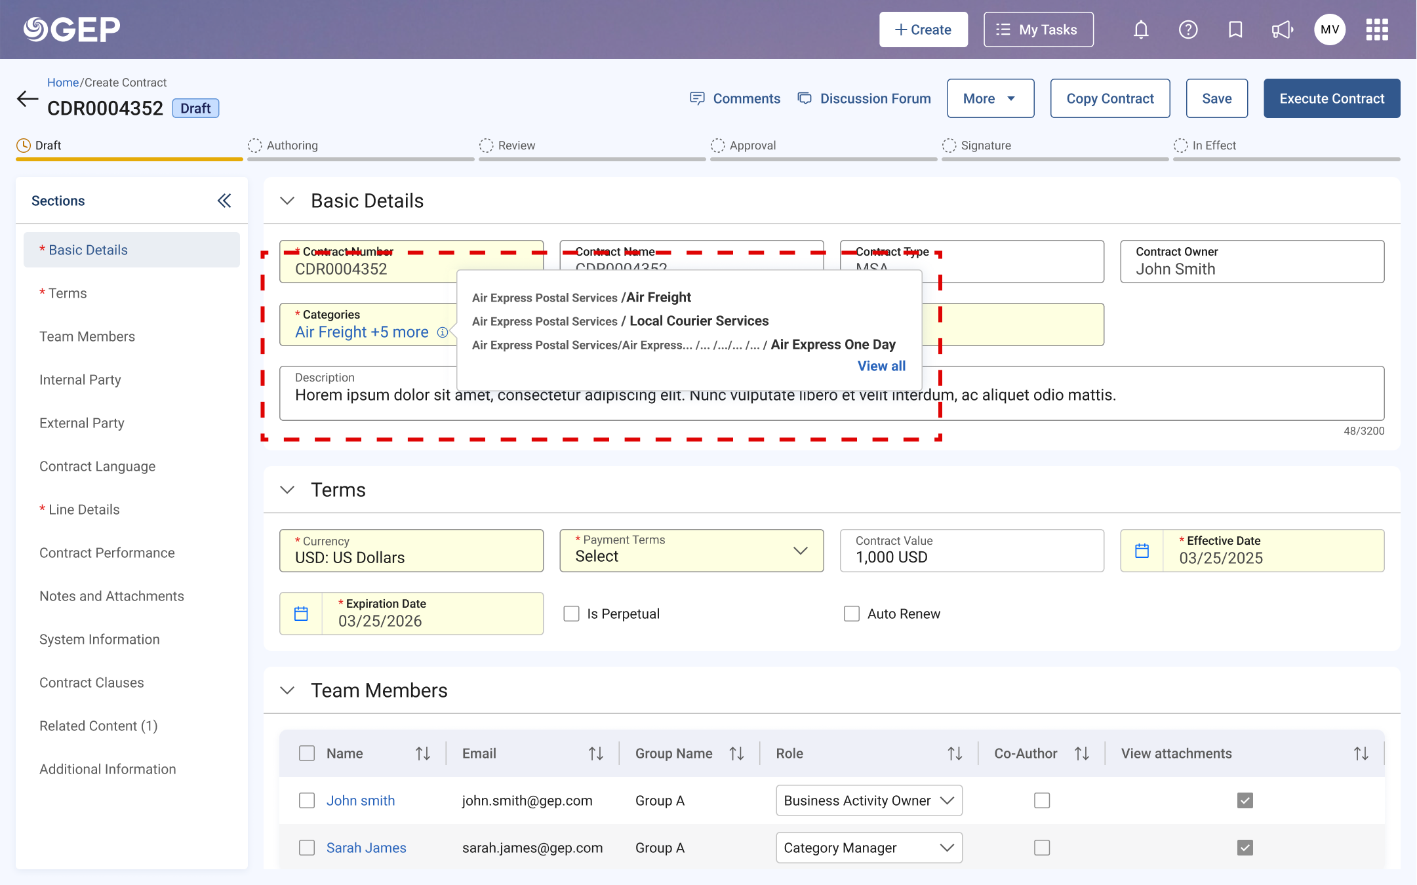Open the notifications bell

[x=1141, y=29]
